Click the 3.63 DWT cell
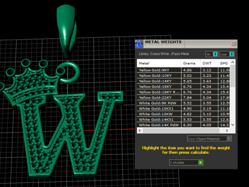249x187 pixels. [209, 81]
